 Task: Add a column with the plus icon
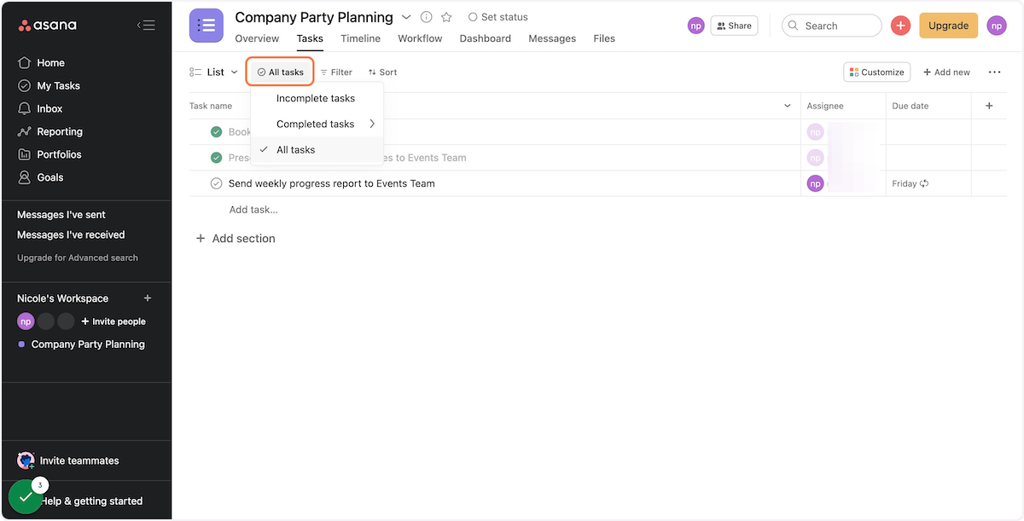click(990, 106)
